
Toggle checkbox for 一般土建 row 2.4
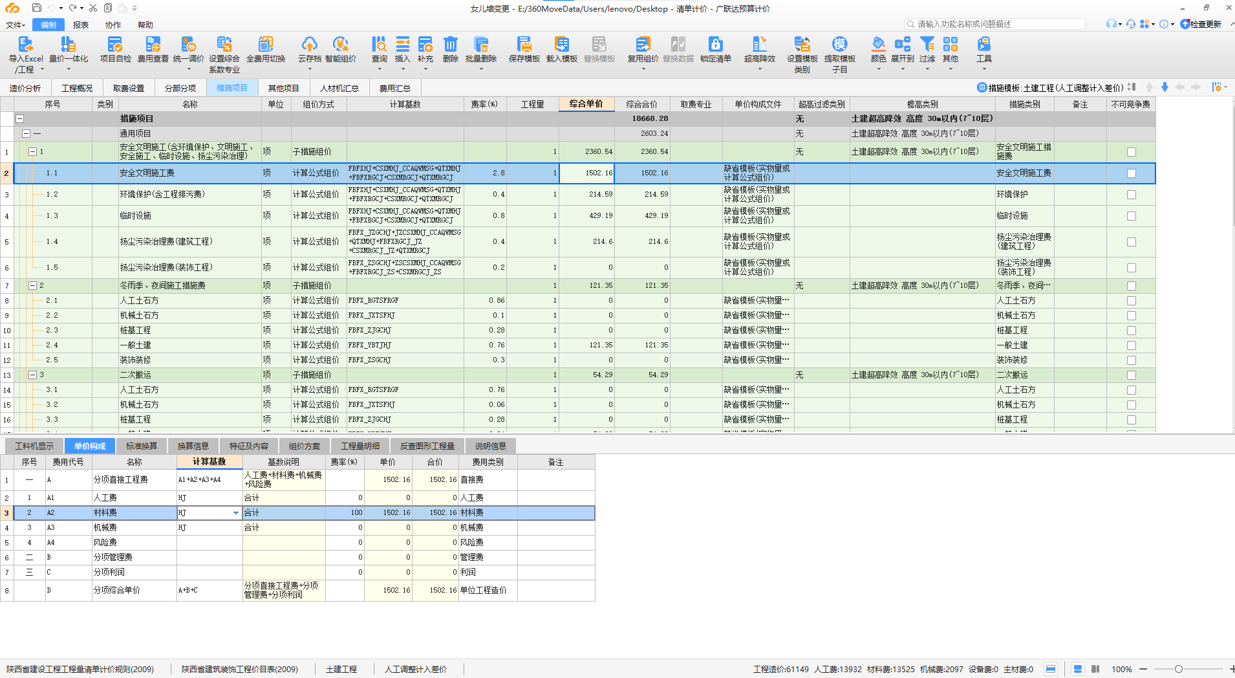point(1131,345)
